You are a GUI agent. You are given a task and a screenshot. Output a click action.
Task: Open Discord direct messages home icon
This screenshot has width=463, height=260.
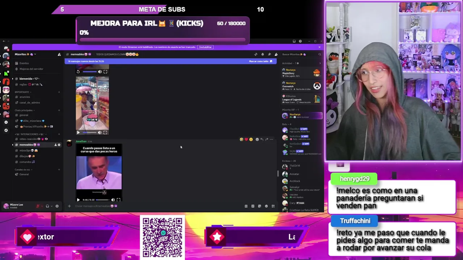(6, 48)
